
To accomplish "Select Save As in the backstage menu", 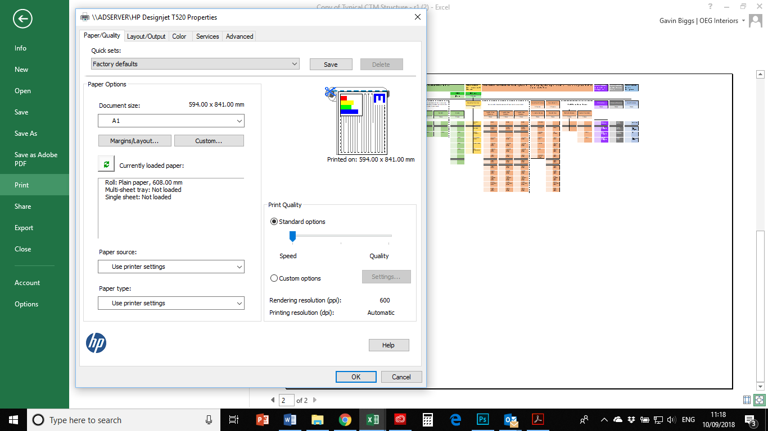I will tap(34, 134).
